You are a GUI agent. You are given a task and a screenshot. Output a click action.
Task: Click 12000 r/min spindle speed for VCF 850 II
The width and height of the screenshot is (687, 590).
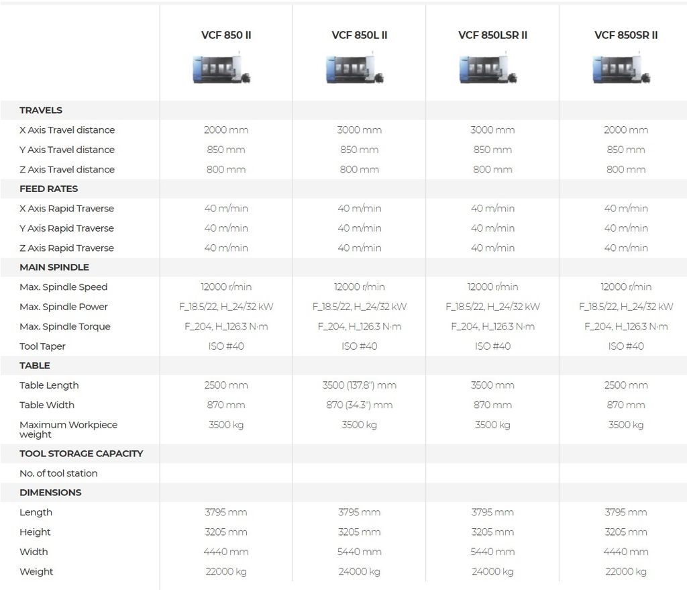(226, 287)
